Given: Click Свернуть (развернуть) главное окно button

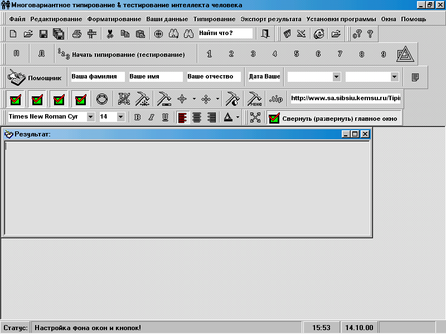Looking at the screenshot, I should click(334, 118).
